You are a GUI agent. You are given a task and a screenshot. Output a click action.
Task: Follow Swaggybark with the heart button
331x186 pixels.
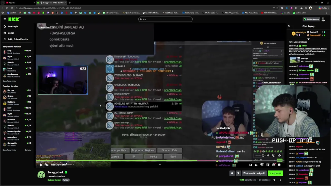238,173
